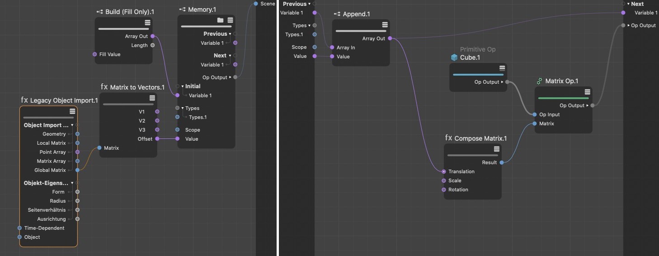Select the Form port under Objekt-Eigens
Screen dimensions: 659x256
pyautogui.click(x=77, y=192)
